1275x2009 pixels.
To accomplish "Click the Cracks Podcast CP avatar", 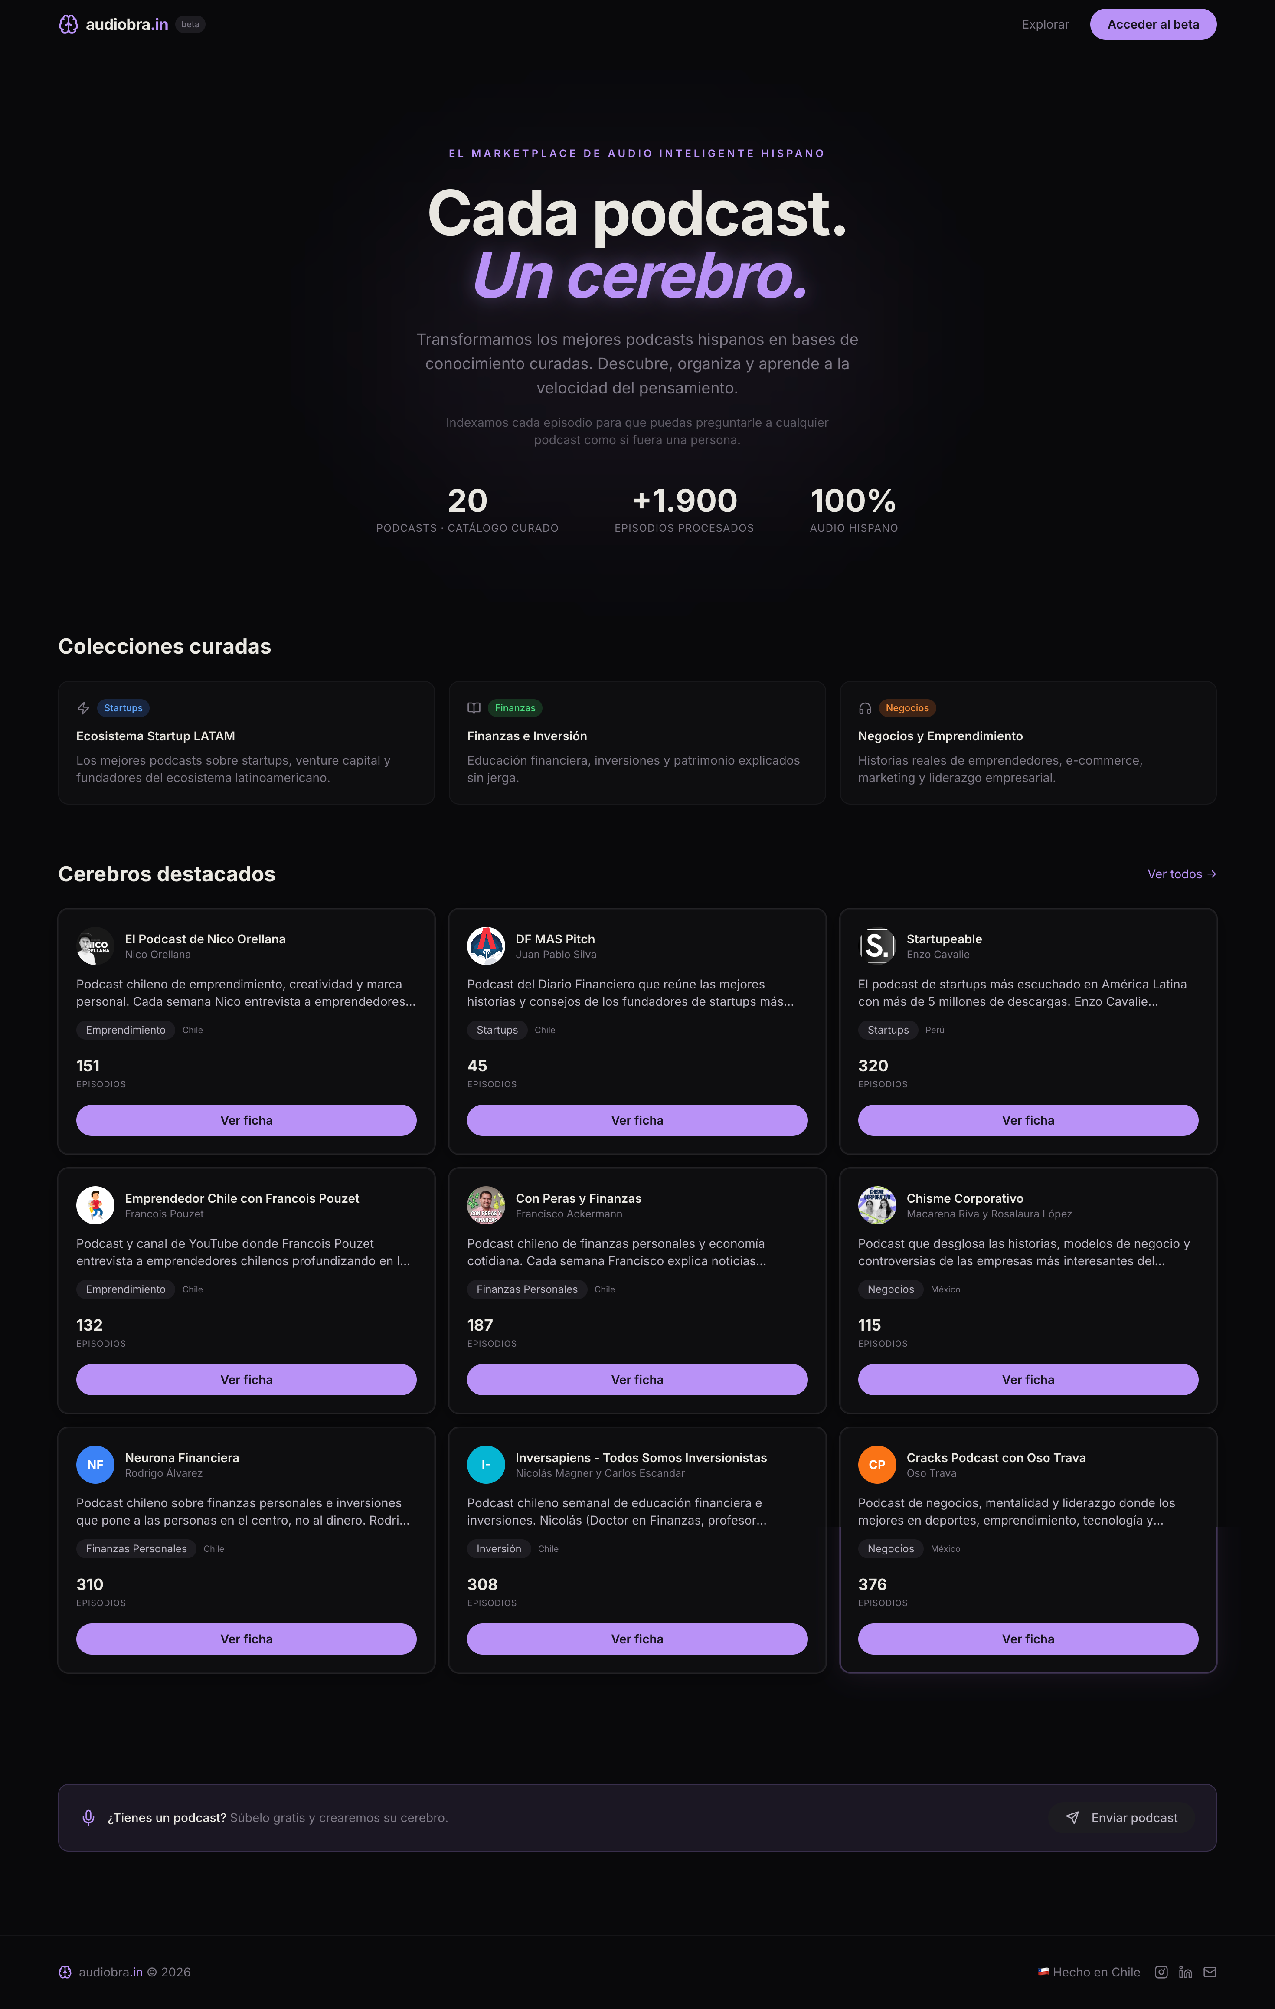I will (x=877, y=1464).
